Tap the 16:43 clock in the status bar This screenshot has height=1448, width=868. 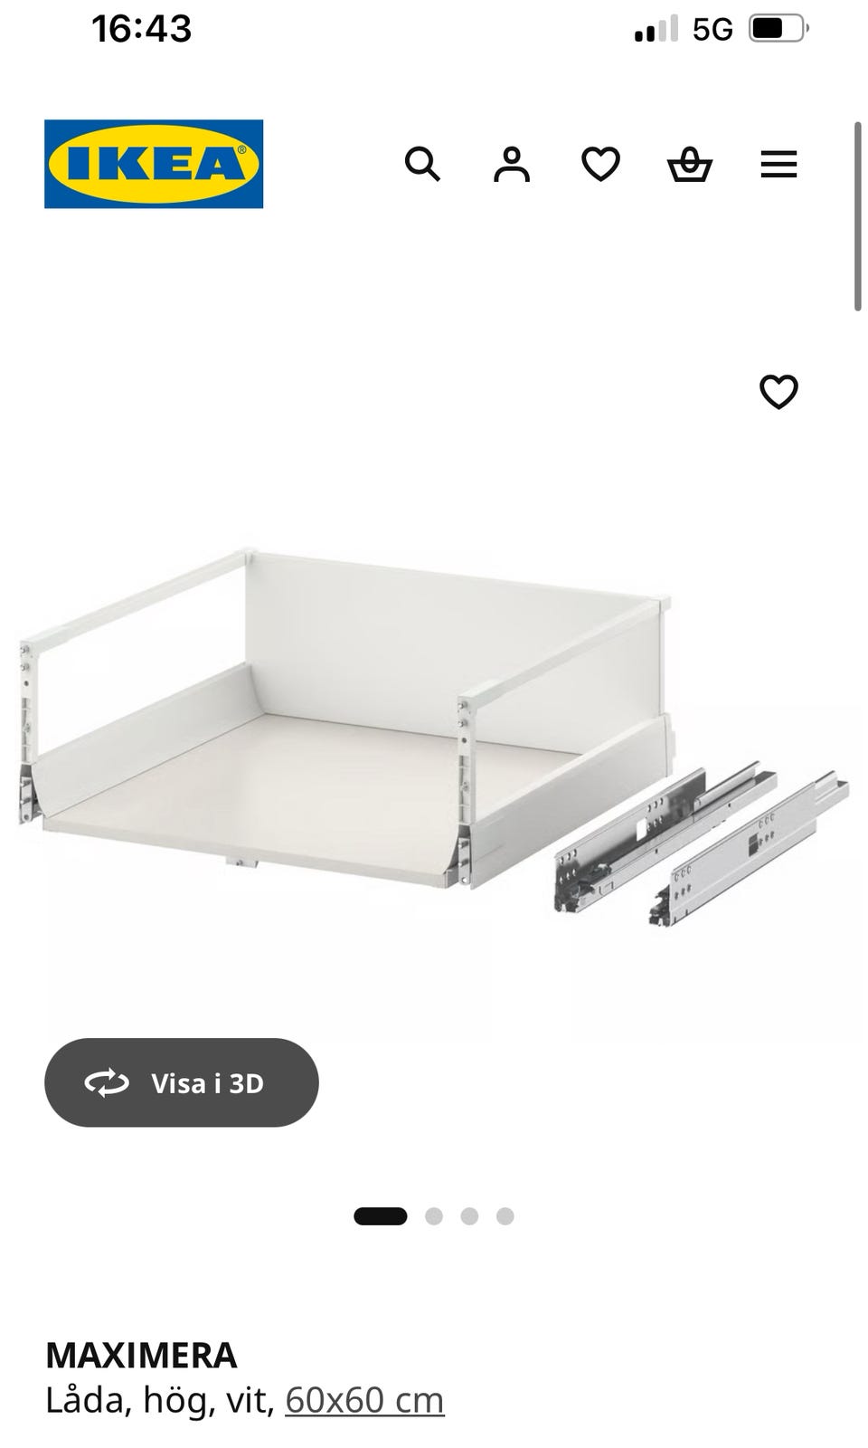(142, 29)
